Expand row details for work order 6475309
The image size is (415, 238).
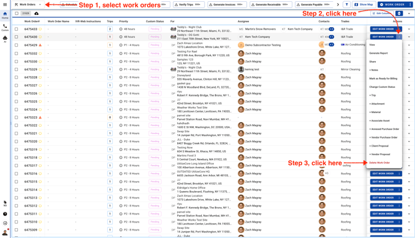point(409,230)
